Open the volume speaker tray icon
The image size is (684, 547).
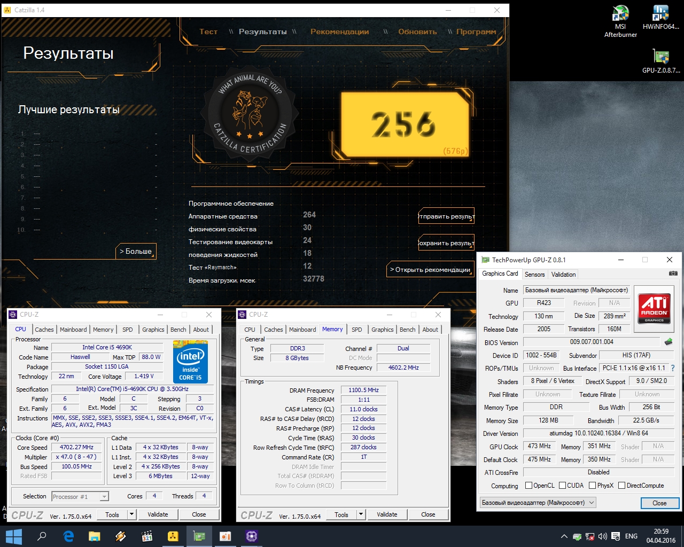(x=603, y=536)
